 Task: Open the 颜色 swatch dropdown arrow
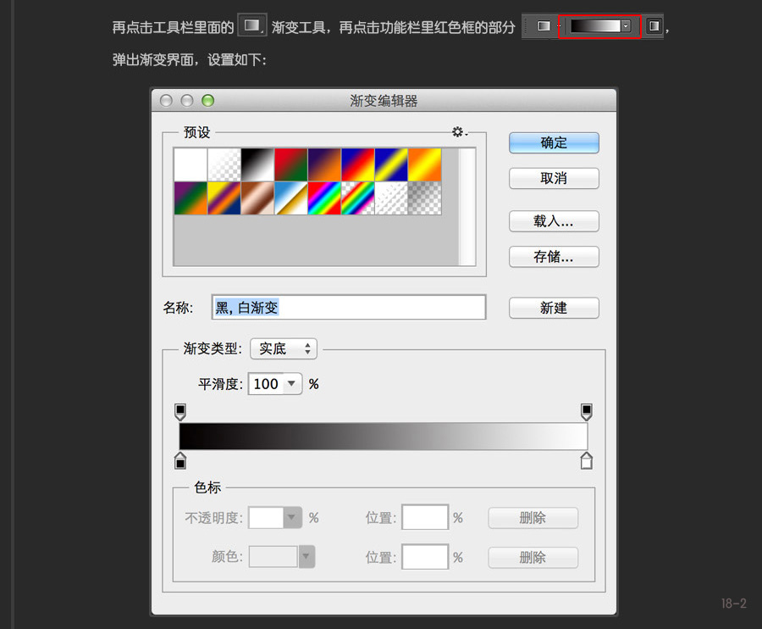click(306, 556)
